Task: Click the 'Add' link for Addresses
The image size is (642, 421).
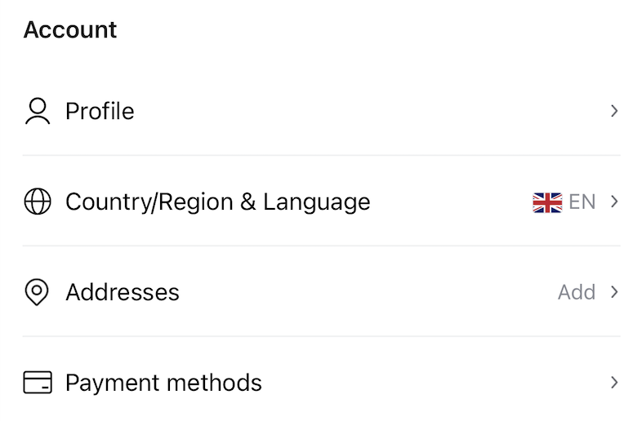Action: pos(576,292)
